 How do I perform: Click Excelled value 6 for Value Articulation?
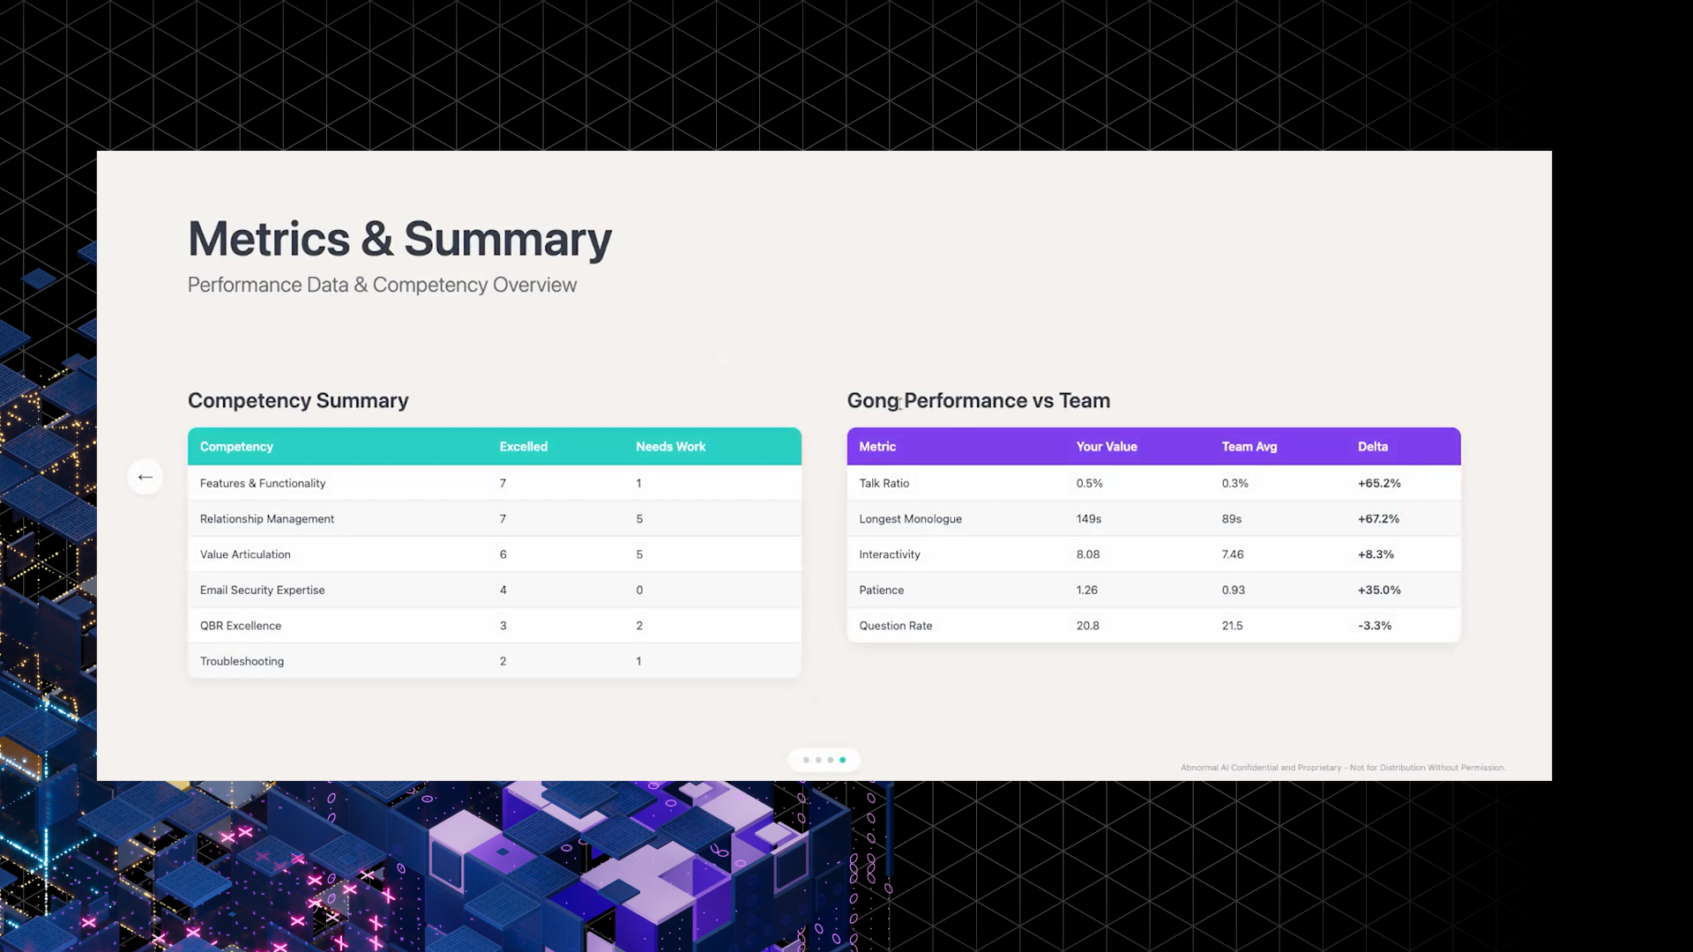tap(503, 554)
